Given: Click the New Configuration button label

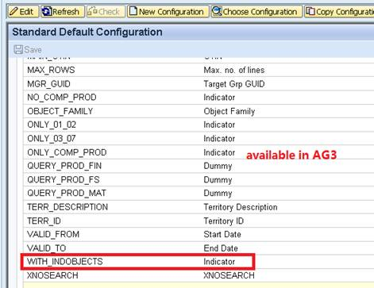Looking at the screenshot, I should coord(172,12).
